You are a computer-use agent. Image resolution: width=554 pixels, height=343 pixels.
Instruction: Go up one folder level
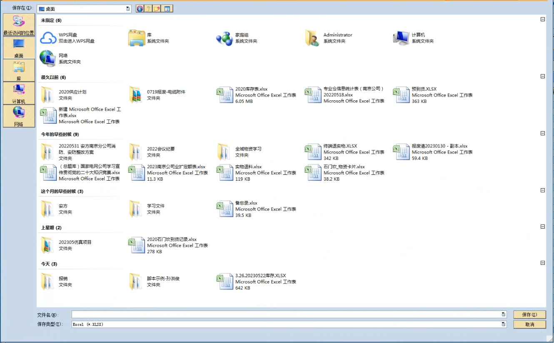coord(148,9)
